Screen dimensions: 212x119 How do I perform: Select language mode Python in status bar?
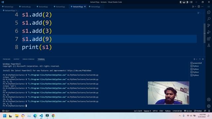coord(168,111)
